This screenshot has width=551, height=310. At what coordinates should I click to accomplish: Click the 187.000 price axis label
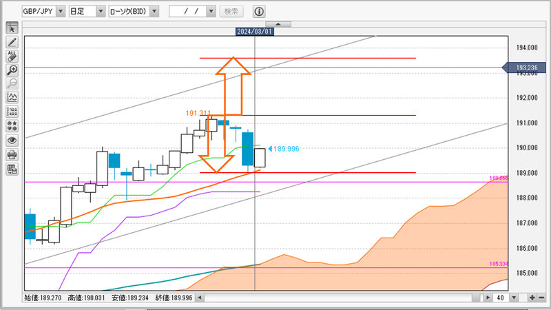click(527, 223)
